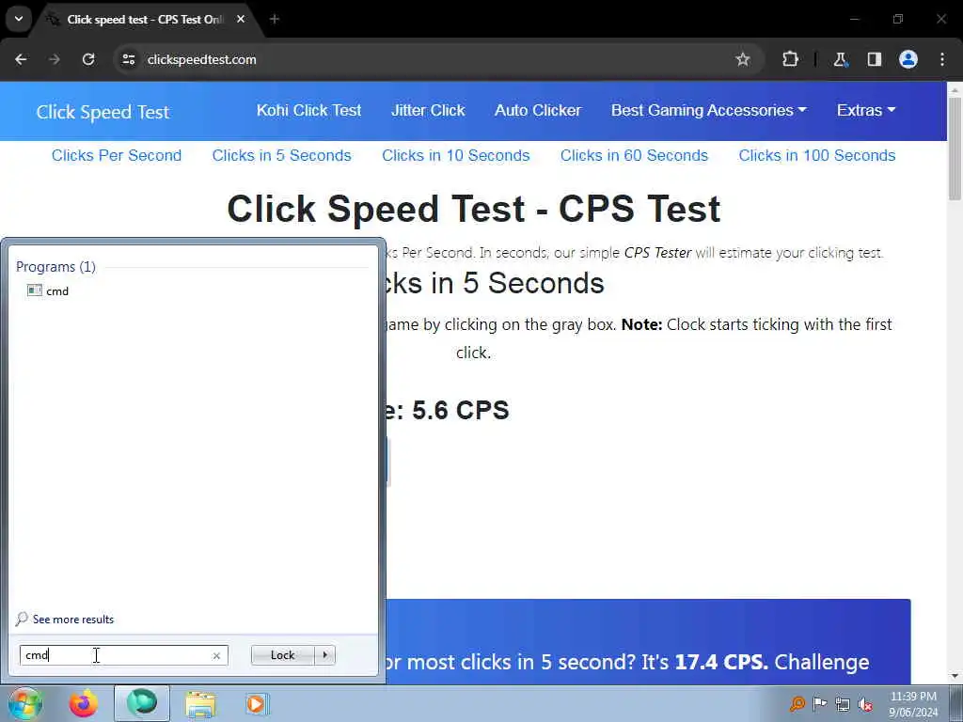Click the 5.6 CPS score text
Image resolution: width=963 pixels, height=722 pixels.
[460, 410]
